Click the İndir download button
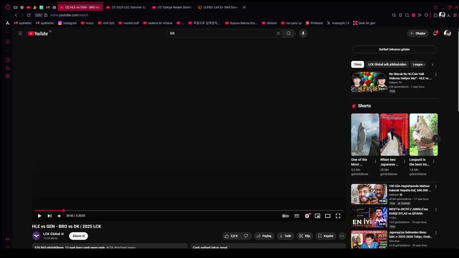Image resolution: width=459 pixels, height=258 pixels. point(285,236)
